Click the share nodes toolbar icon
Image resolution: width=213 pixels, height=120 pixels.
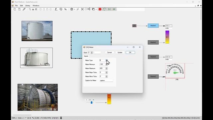(89, 9)
